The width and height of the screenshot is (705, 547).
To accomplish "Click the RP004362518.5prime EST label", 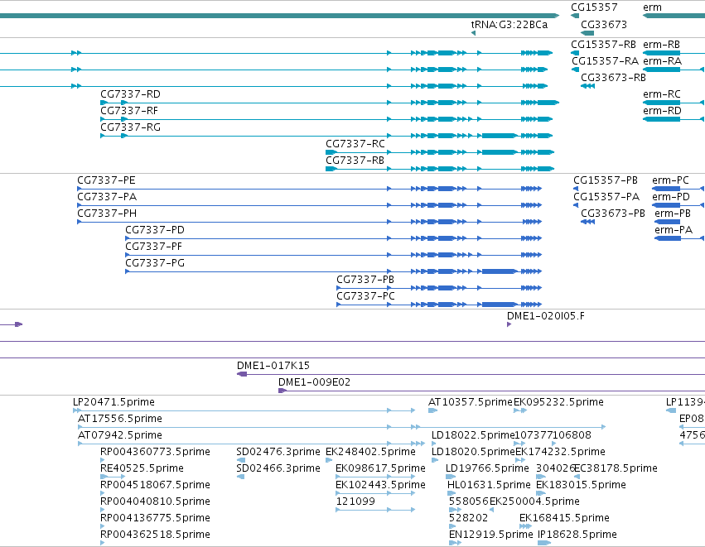I will tap(155, 535).
